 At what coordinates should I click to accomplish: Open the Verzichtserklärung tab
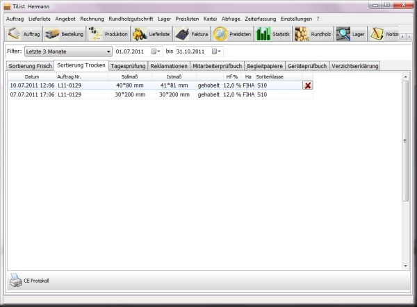click(354, 66)
